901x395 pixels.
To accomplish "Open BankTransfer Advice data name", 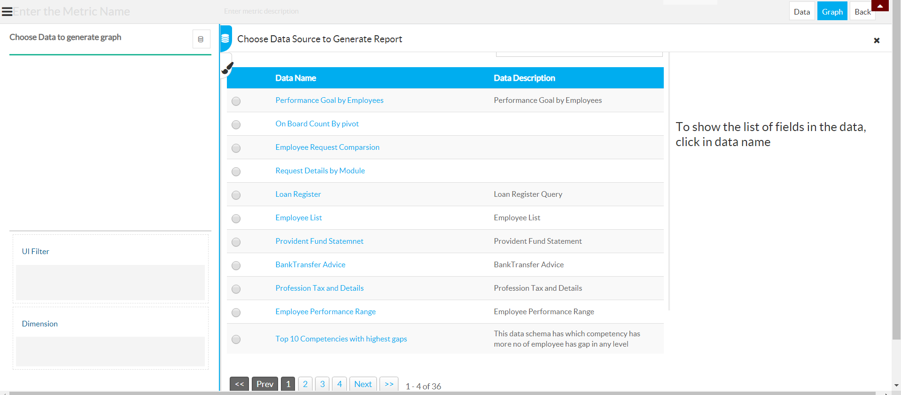I will coord(311,264).
